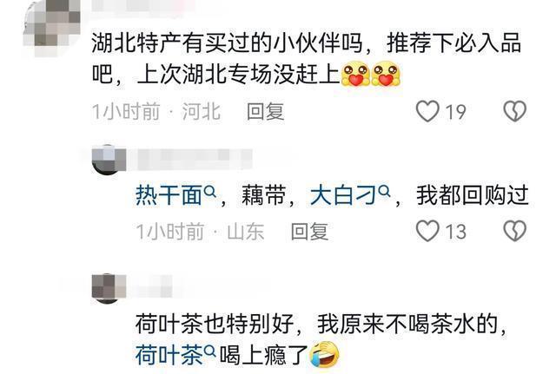Reply to the 山东 user's comment
Viewport: 556px width, 374px height.
[309, 232]
